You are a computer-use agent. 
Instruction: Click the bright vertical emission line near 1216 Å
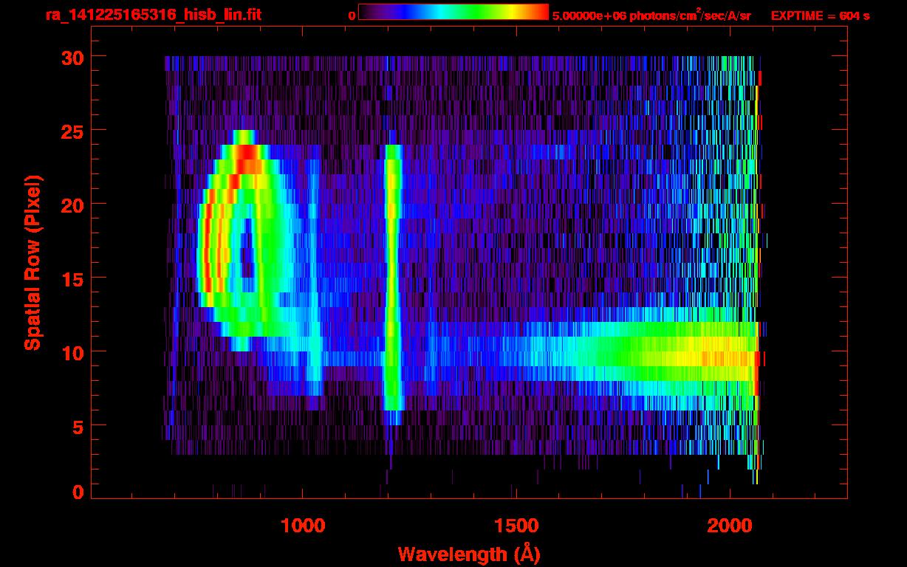pos(394,284)
